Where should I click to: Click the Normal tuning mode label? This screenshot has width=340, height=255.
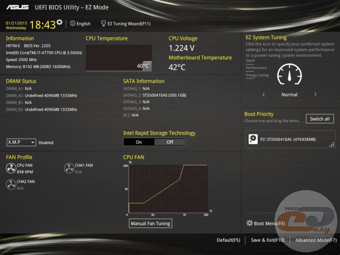(x=290, y=95)
